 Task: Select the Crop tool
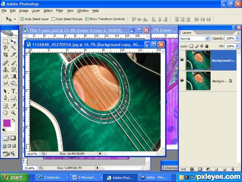[5, 54]
